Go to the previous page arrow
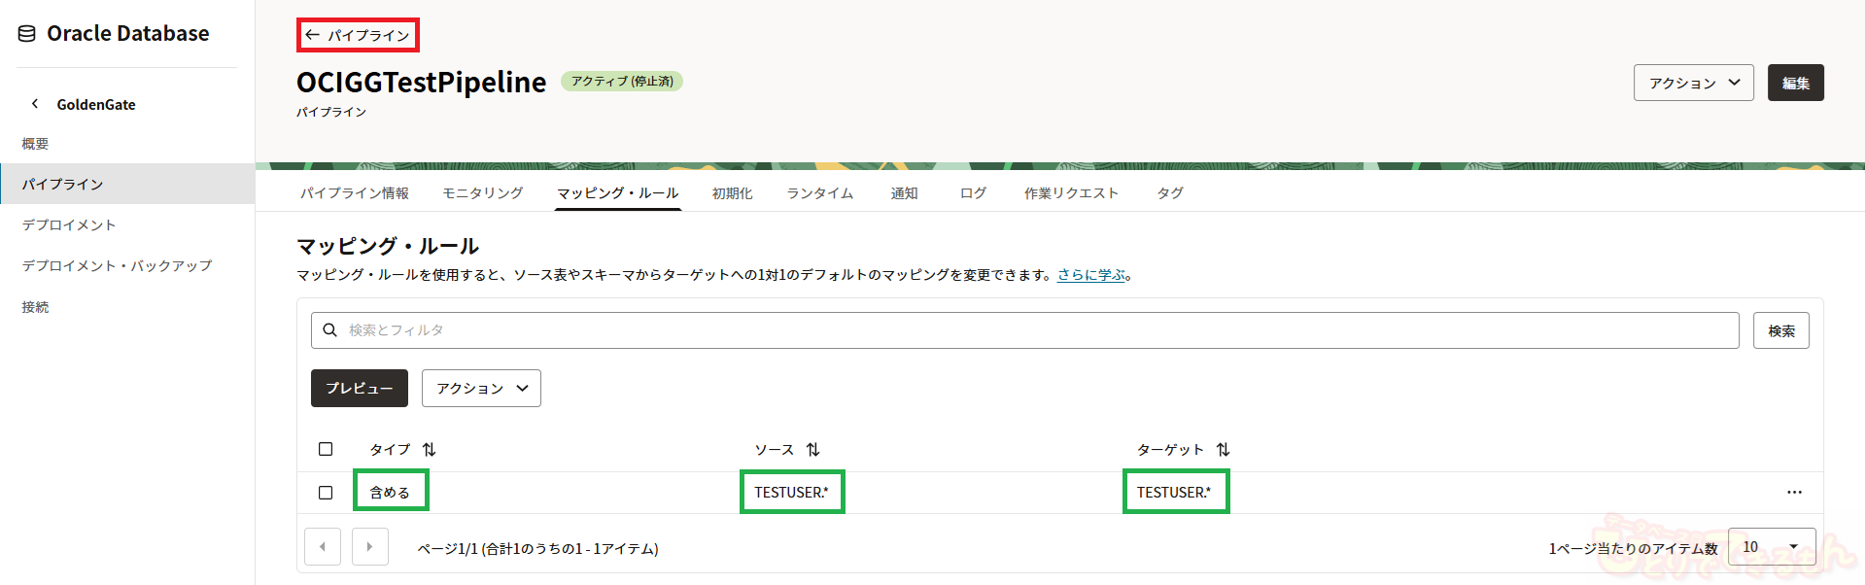Viewport: 1865px width, 585px height. [x=323, y=547]
